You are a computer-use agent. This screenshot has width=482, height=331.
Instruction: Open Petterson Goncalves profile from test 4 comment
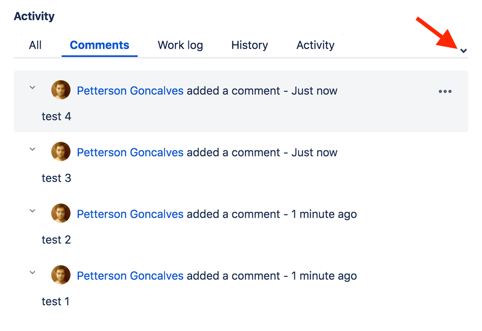point(129,90)
